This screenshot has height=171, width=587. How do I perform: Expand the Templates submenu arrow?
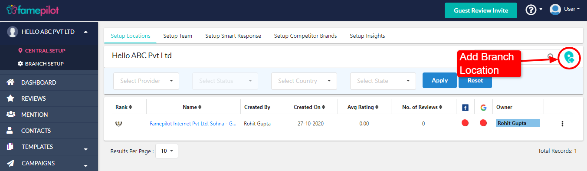point(85,149)
